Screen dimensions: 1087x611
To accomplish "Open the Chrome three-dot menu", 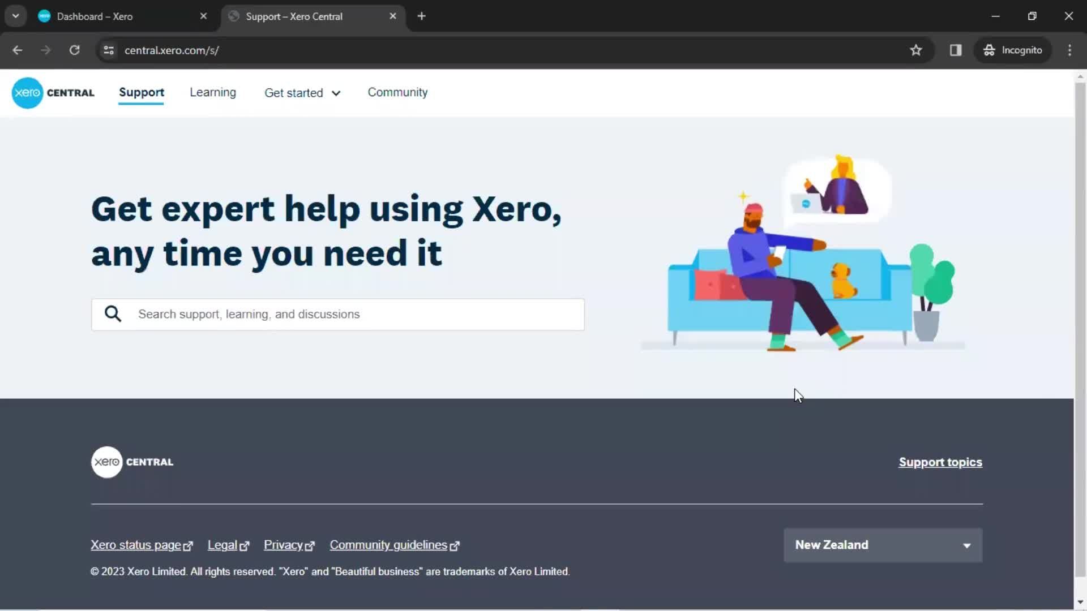I will coord(1069,50).
